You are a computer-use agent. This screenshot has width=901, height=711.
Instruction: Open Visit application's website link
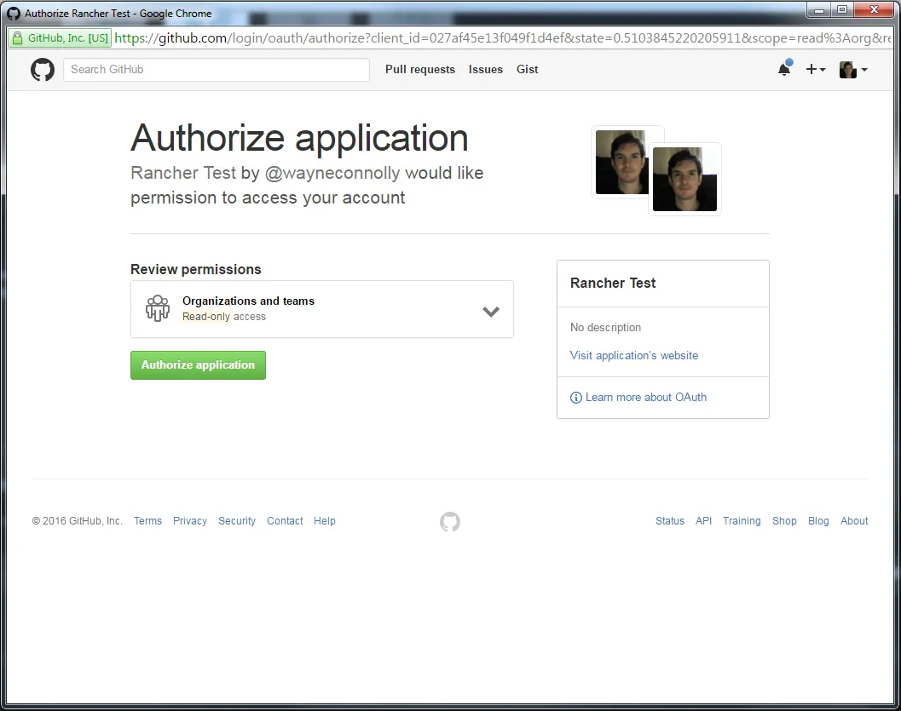(634, 355)
